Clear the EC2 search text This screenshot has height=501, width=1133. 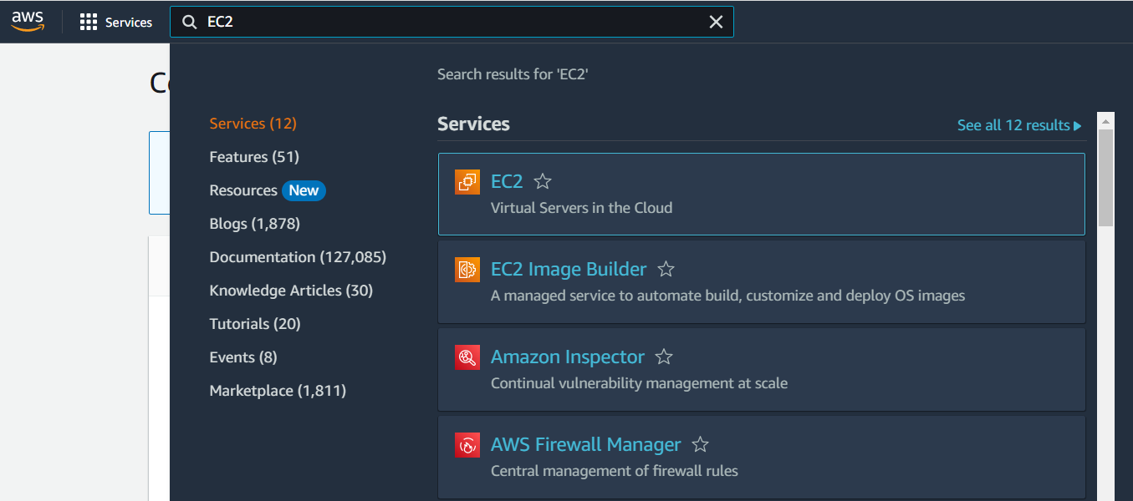tap(716, 23)
